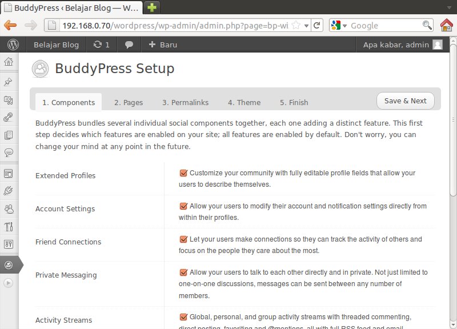The width and height of the screenshot is (457, 329).
Task: Click the browser back arrow
Action: 10,25
